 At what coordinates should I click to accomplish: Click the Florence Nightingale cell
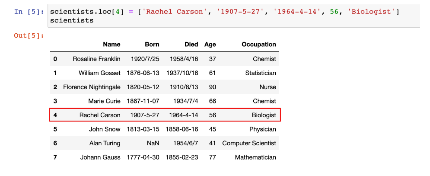pos(92,87)
